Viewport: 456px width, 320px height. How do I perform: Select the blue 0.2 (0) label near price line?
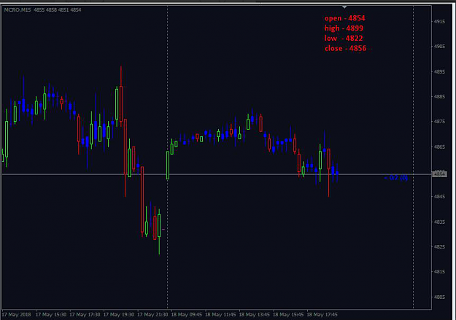pos(395,178)
